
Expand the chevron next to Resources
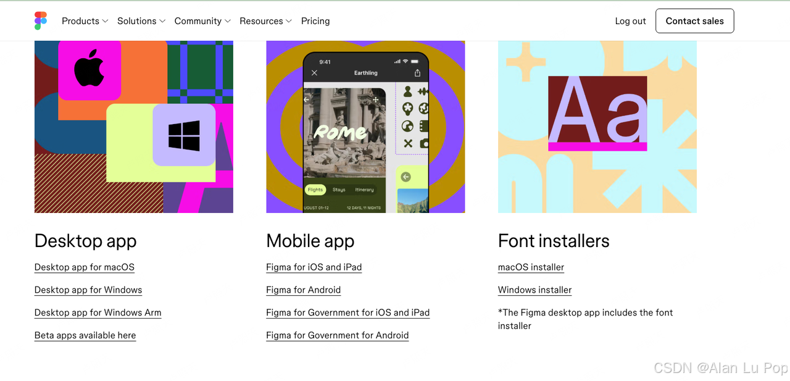click(x=289, y=21)
